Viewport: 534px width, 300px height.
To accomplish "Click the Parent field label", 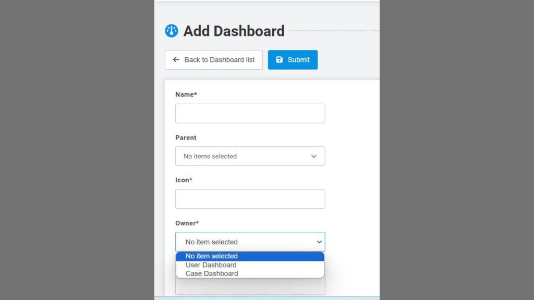I will [186, 137].
